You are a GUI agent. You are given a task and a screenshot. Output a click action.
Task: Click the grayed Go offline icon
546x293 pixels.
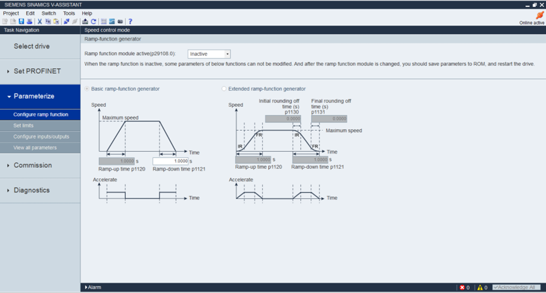[75, 21]
